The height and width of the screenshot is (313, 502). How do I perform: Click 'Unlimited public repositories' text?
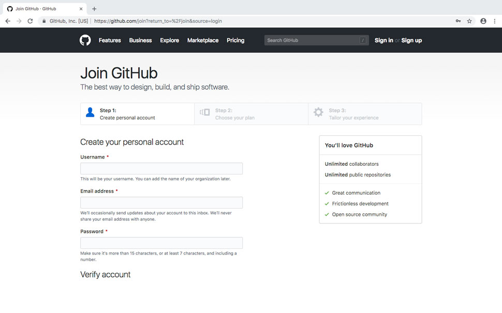click(x=358, y=175)
